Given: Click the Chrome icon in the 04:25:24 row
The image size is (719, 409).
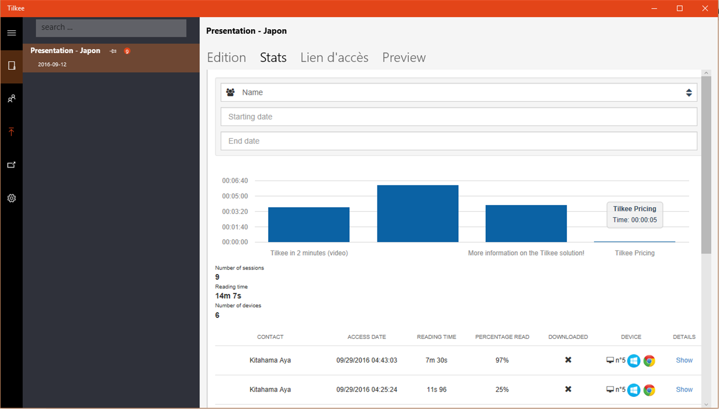Looking at the screenshot, I should [x=649, y=390].
